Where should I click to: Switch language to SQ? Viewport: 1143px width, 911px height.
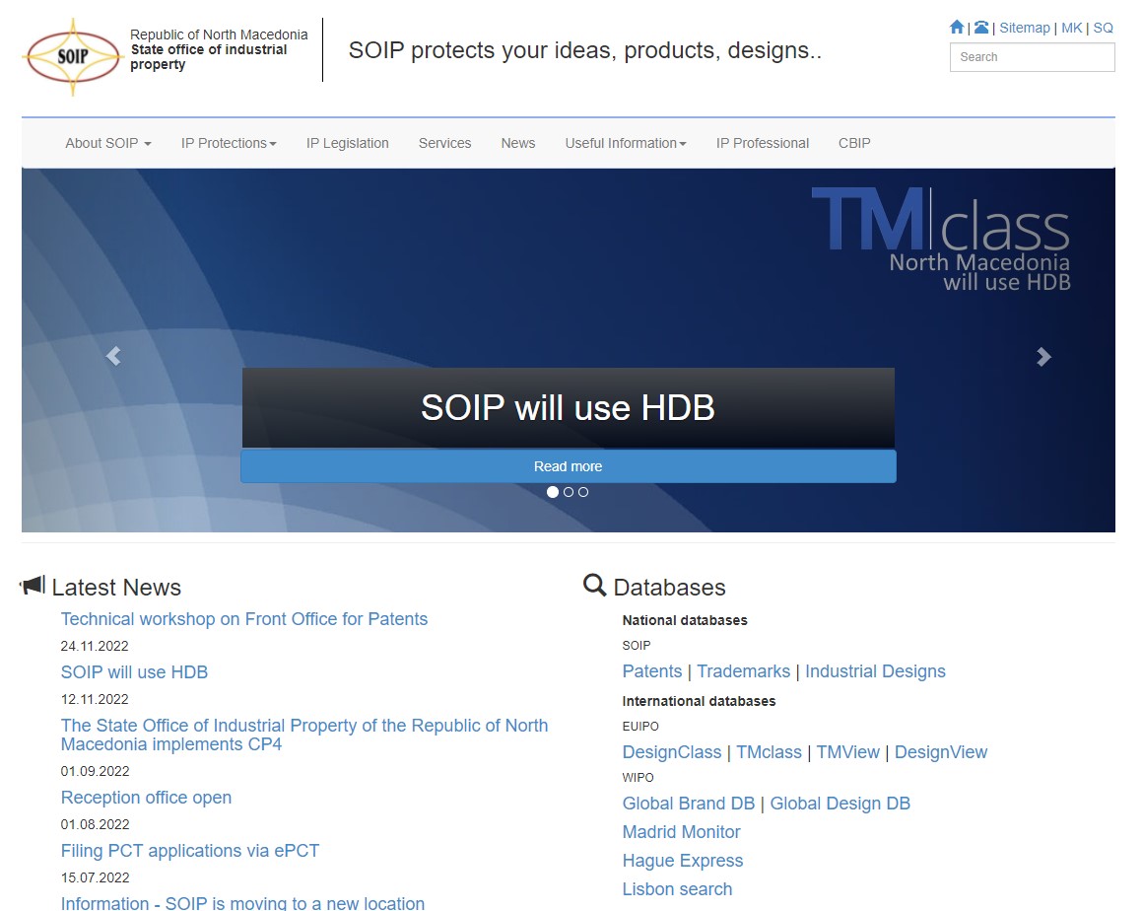click(x=1103, y=28)
